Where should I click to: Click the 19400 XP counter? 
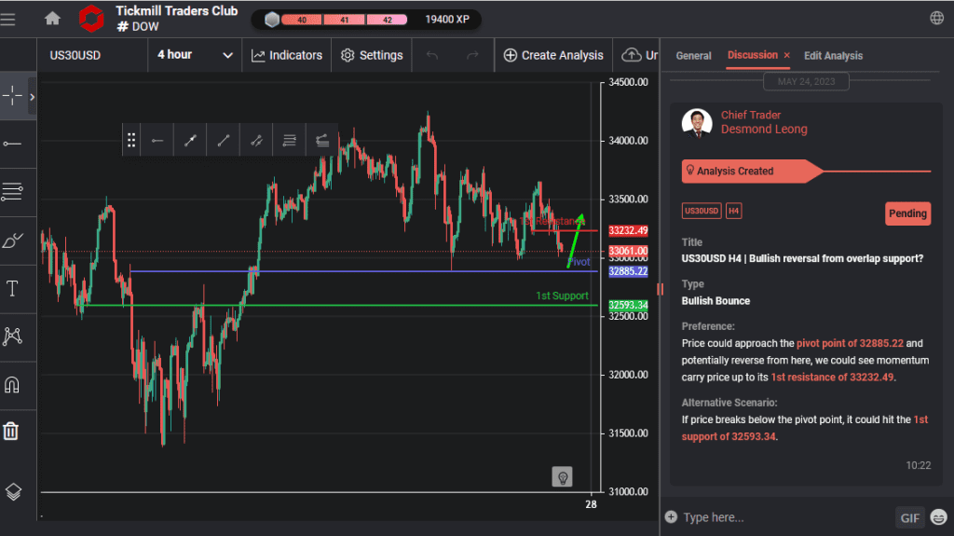pos(447,20)
